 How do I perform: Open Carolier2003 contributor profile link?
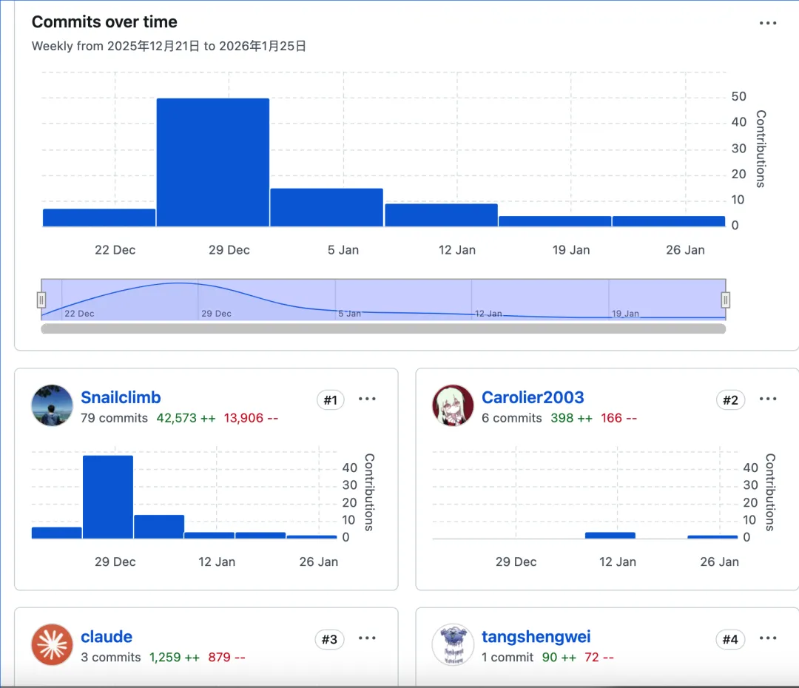click(x=533, y=397)
